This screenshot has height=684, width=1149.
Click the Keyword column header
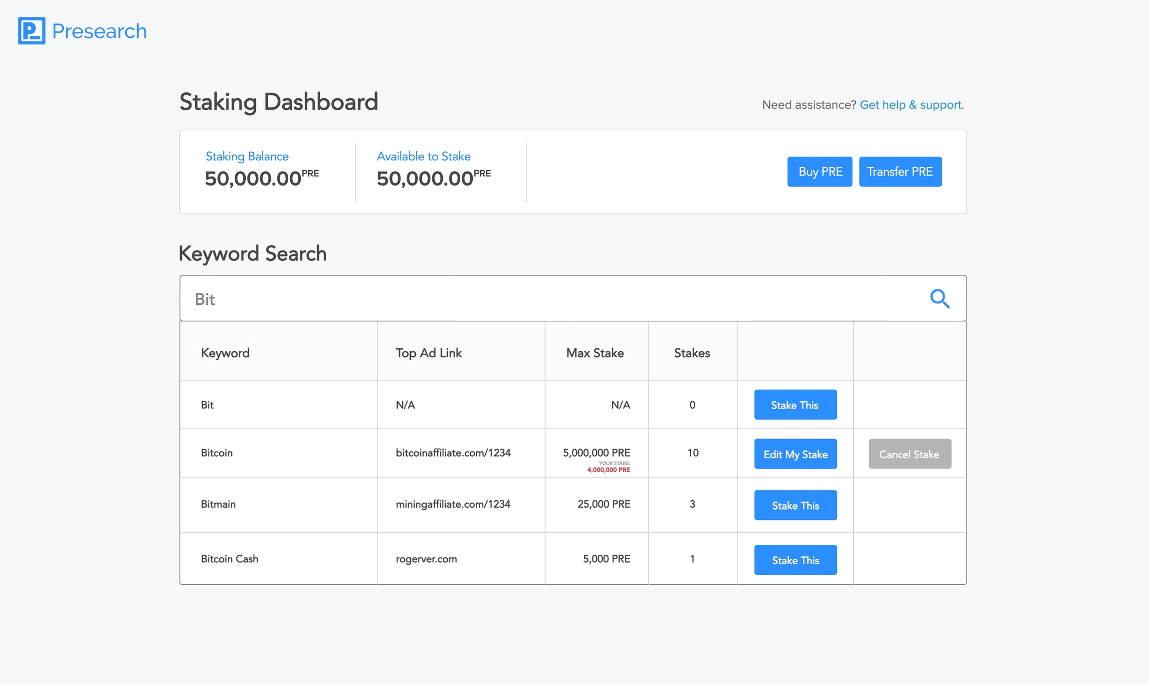(x=225, y=353)
